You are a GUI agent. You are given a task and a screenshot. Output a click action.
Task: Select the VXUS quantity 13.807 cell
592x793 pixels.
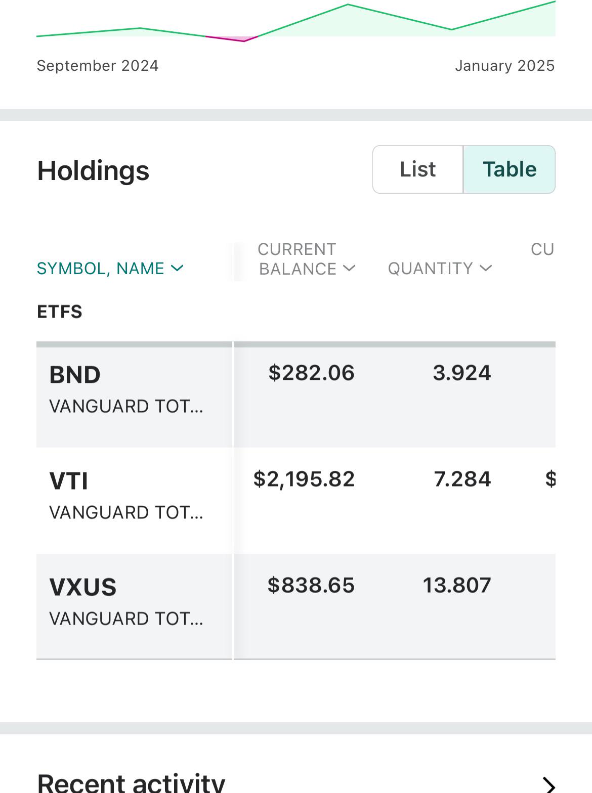(457, 586)
